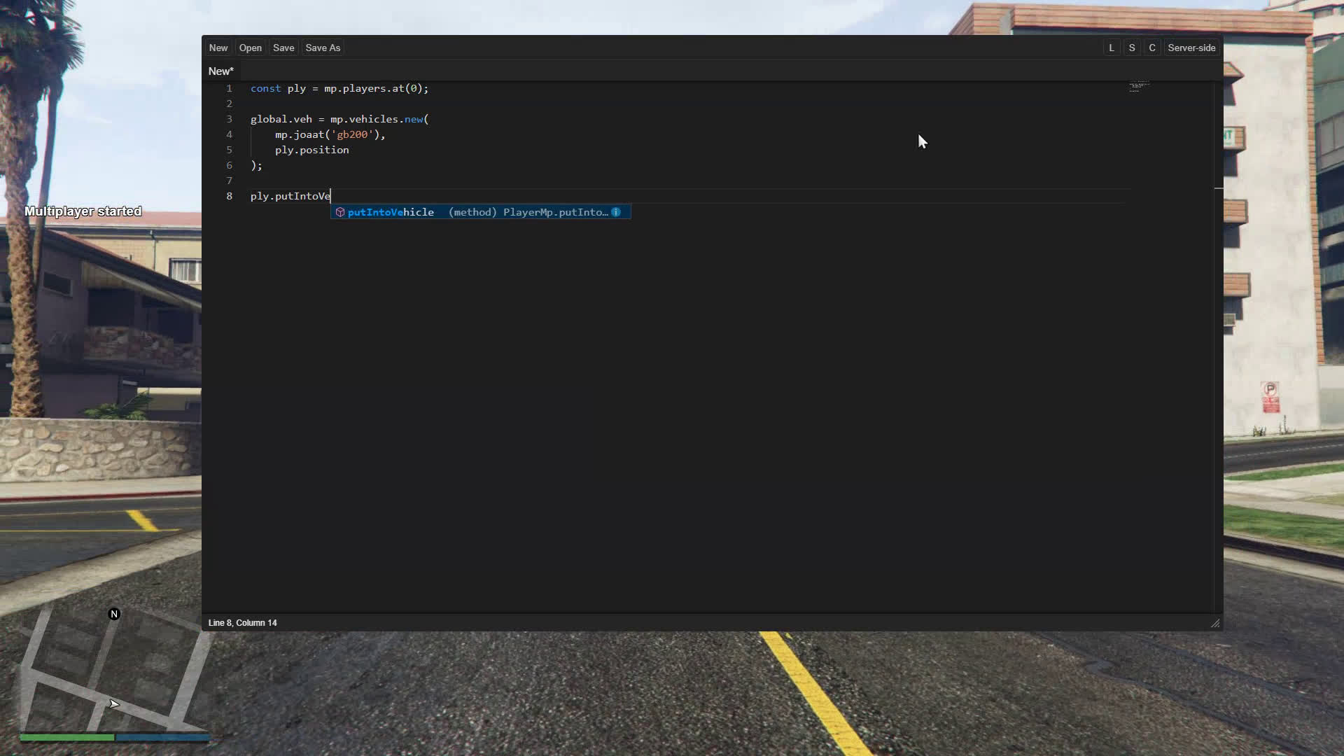Click Save As to export the script

pos(323,47)
